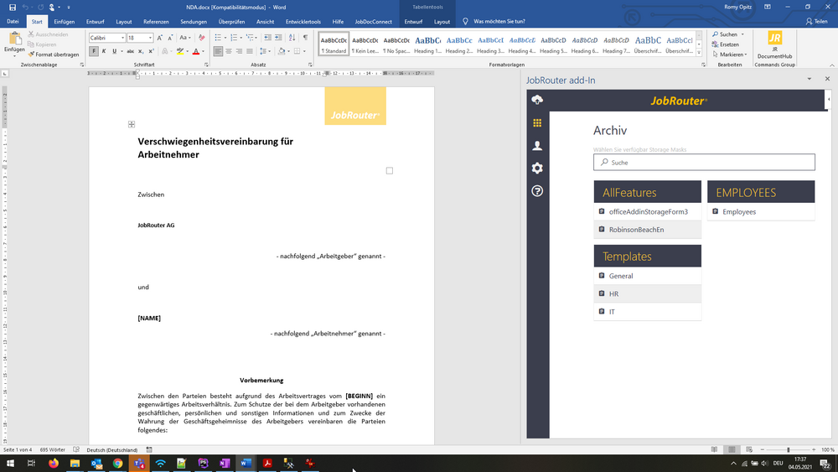Open Employees storage mask

pos(761,211)
